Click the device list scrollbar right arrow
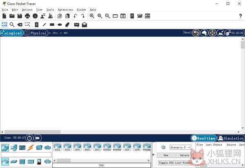245x168 pixels. click(x=149, y=161)
